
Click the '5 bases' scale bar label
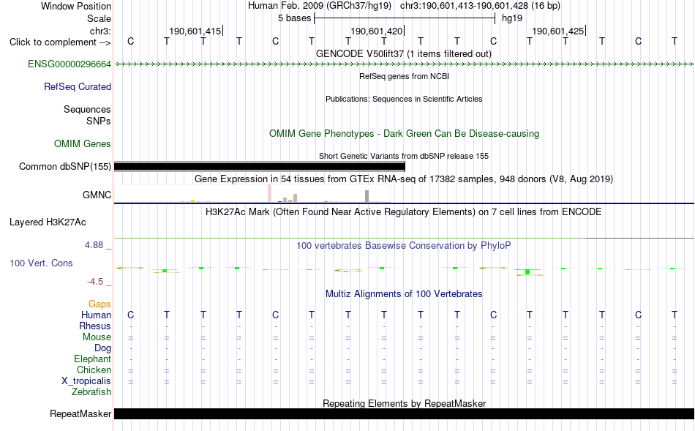pos(294,18)
